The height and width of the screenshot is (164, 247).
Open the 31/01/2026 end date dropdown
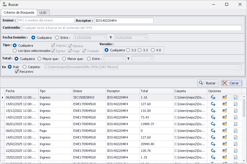tap(145, 38)
